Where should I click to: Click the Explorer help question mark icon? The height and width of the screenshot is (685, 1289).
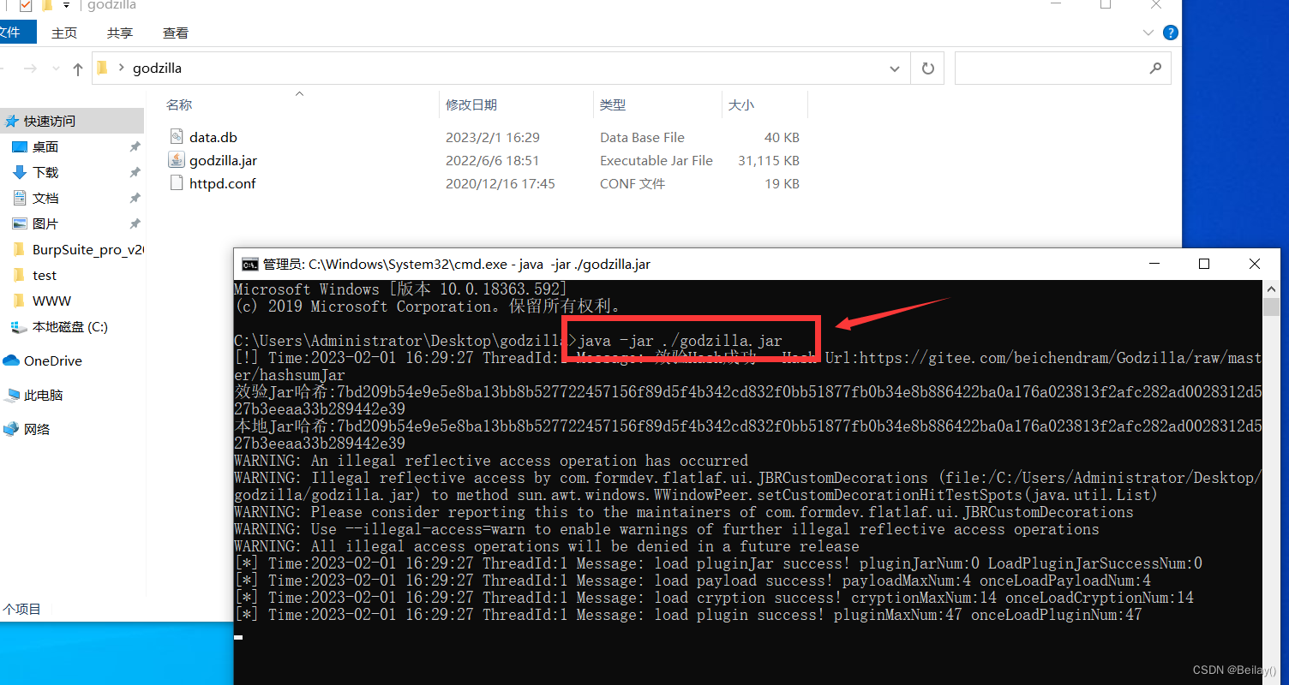[1171, 33]
